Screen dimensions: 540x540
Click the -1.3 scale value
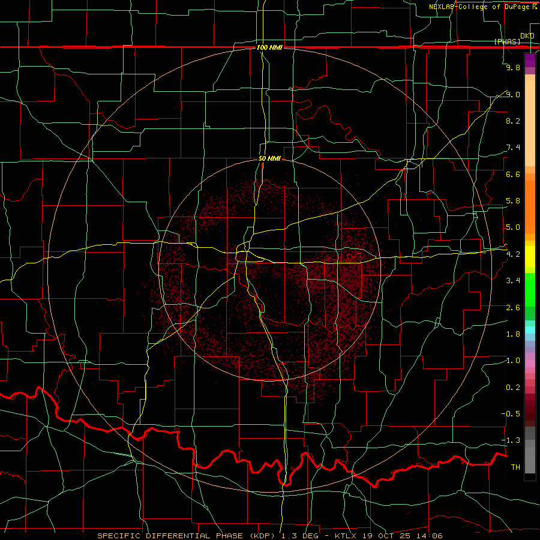tap(511, 440)
